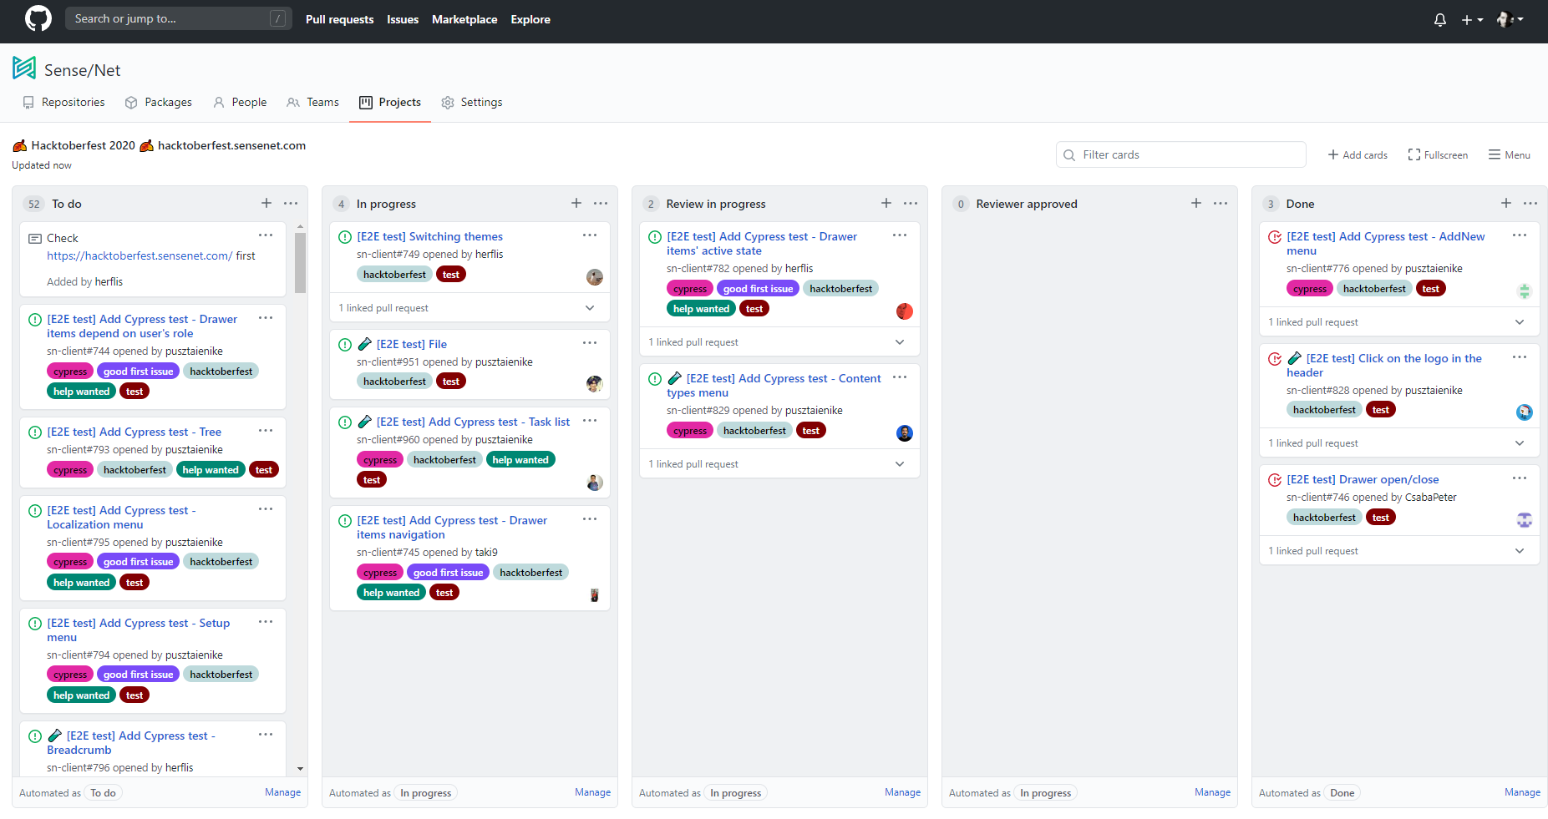Open card menu for AddNew menu card

[1520, 235]
